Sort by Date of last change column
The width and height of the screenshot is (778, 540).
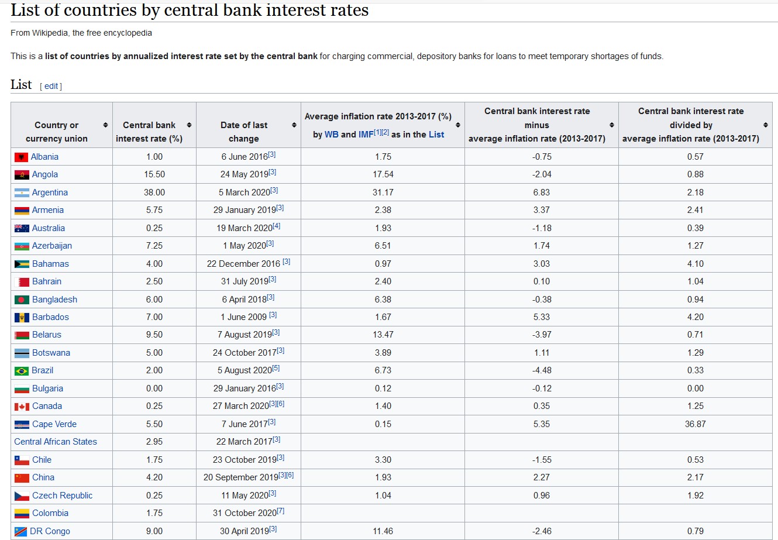click(294, 125)
